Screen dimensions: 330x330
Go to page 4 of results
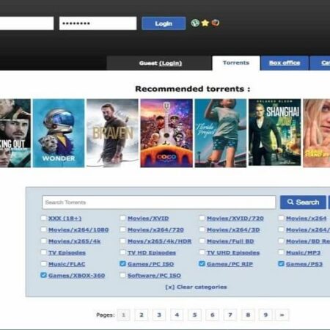tap(177, 315)
